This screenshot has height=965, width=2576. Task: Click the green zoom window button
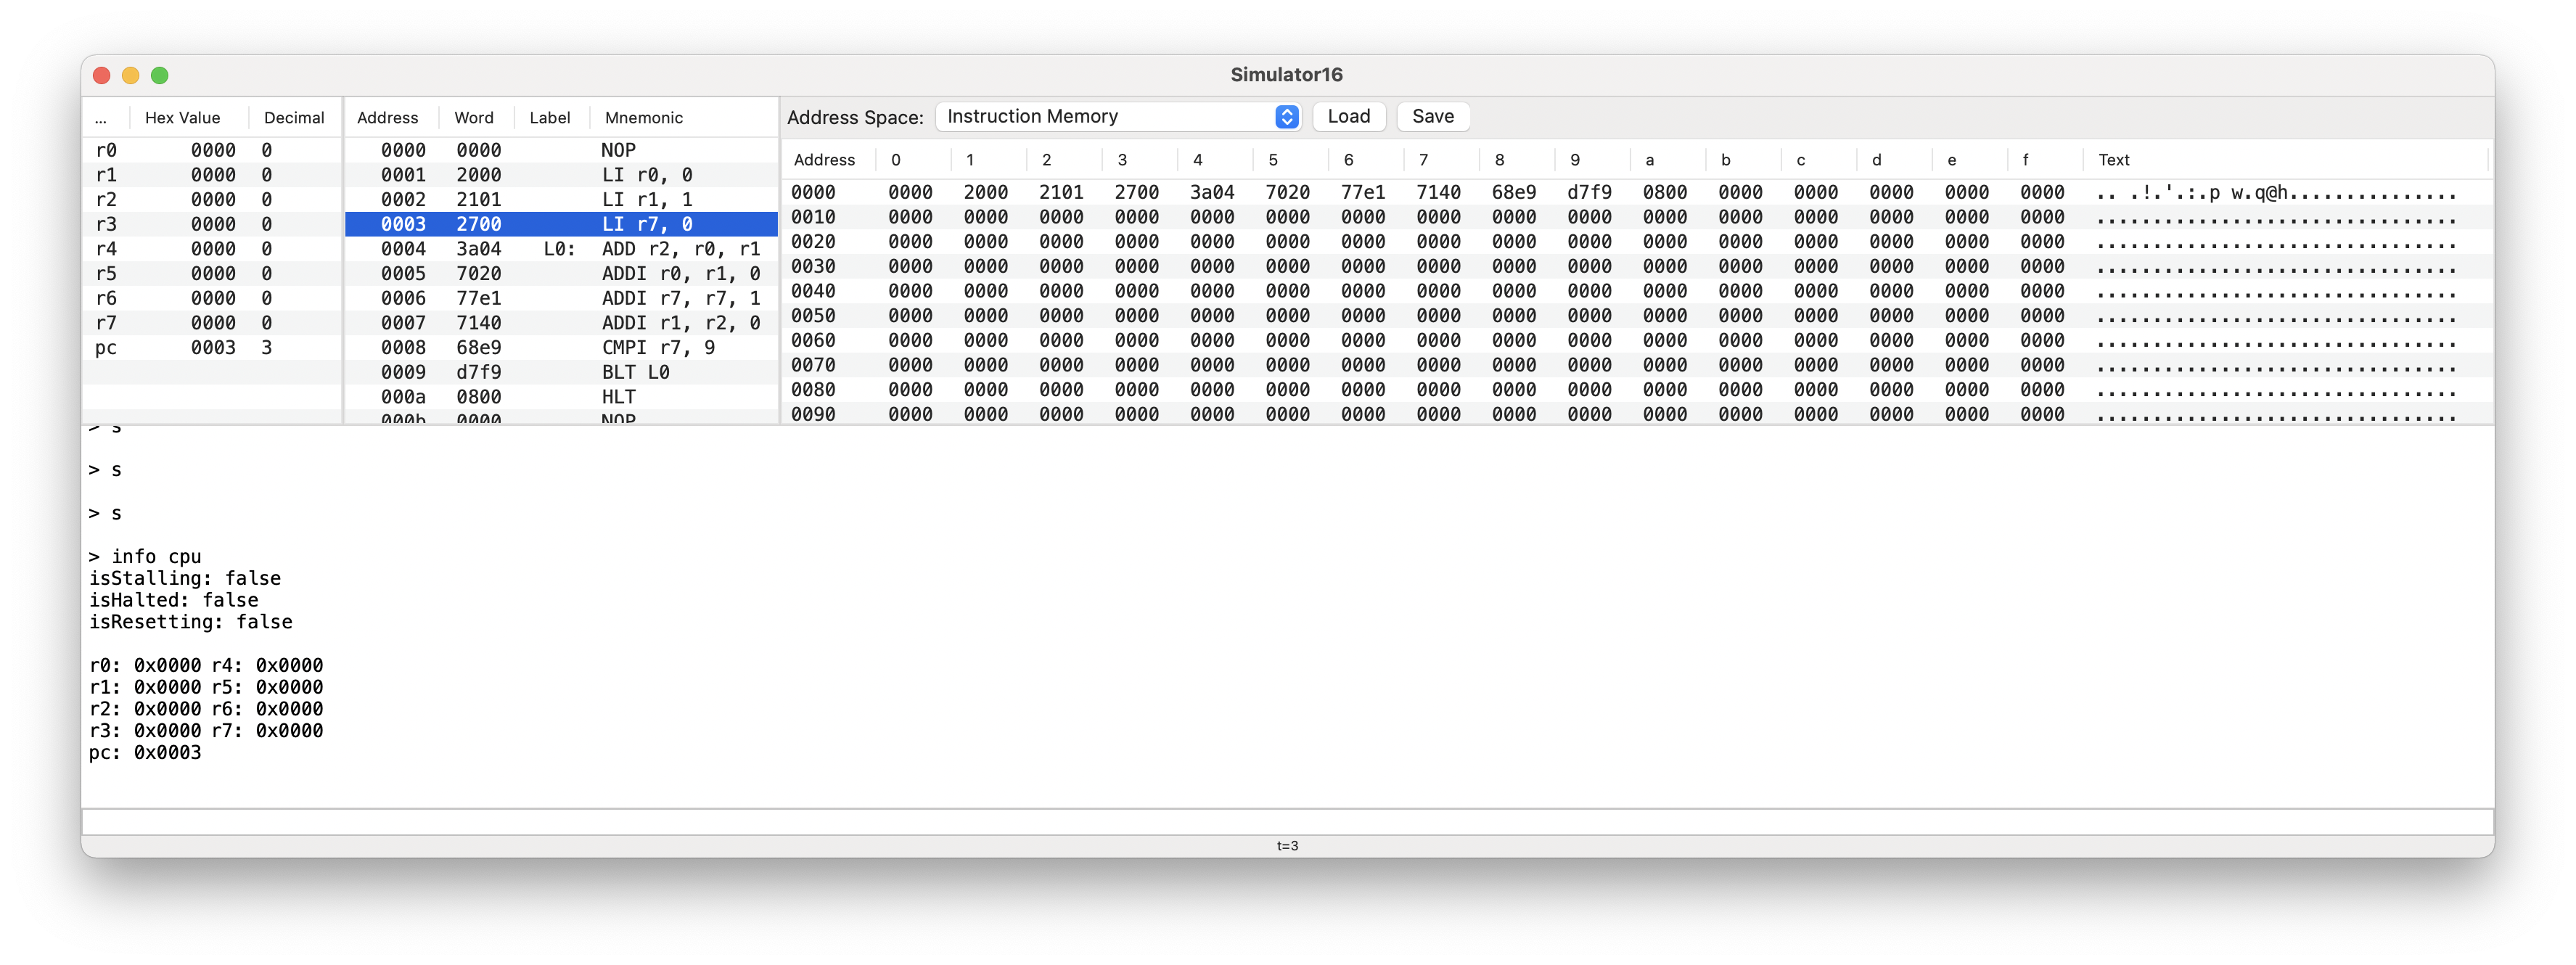click(159, 75)
